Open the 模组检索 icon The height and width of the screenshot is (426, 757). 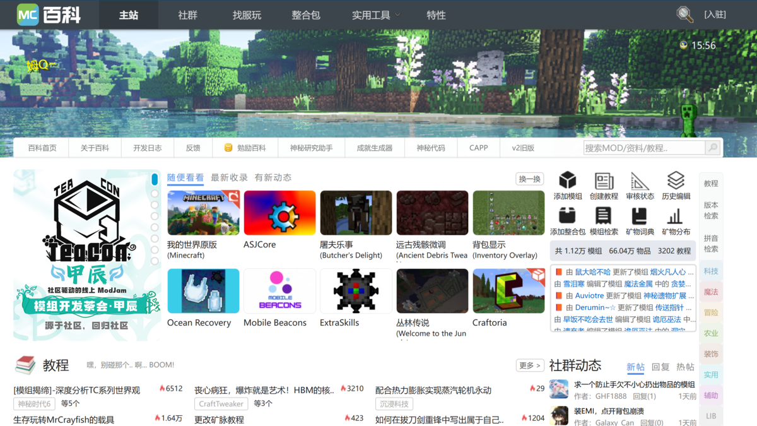(x=604, y=216)
